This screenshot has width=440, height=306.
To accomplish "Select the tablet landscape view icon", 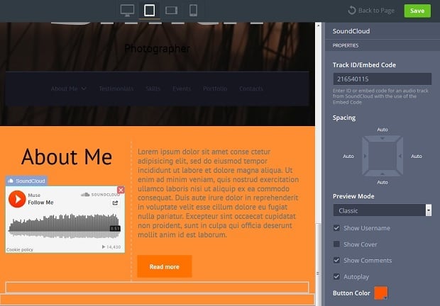I will (171, 10).
